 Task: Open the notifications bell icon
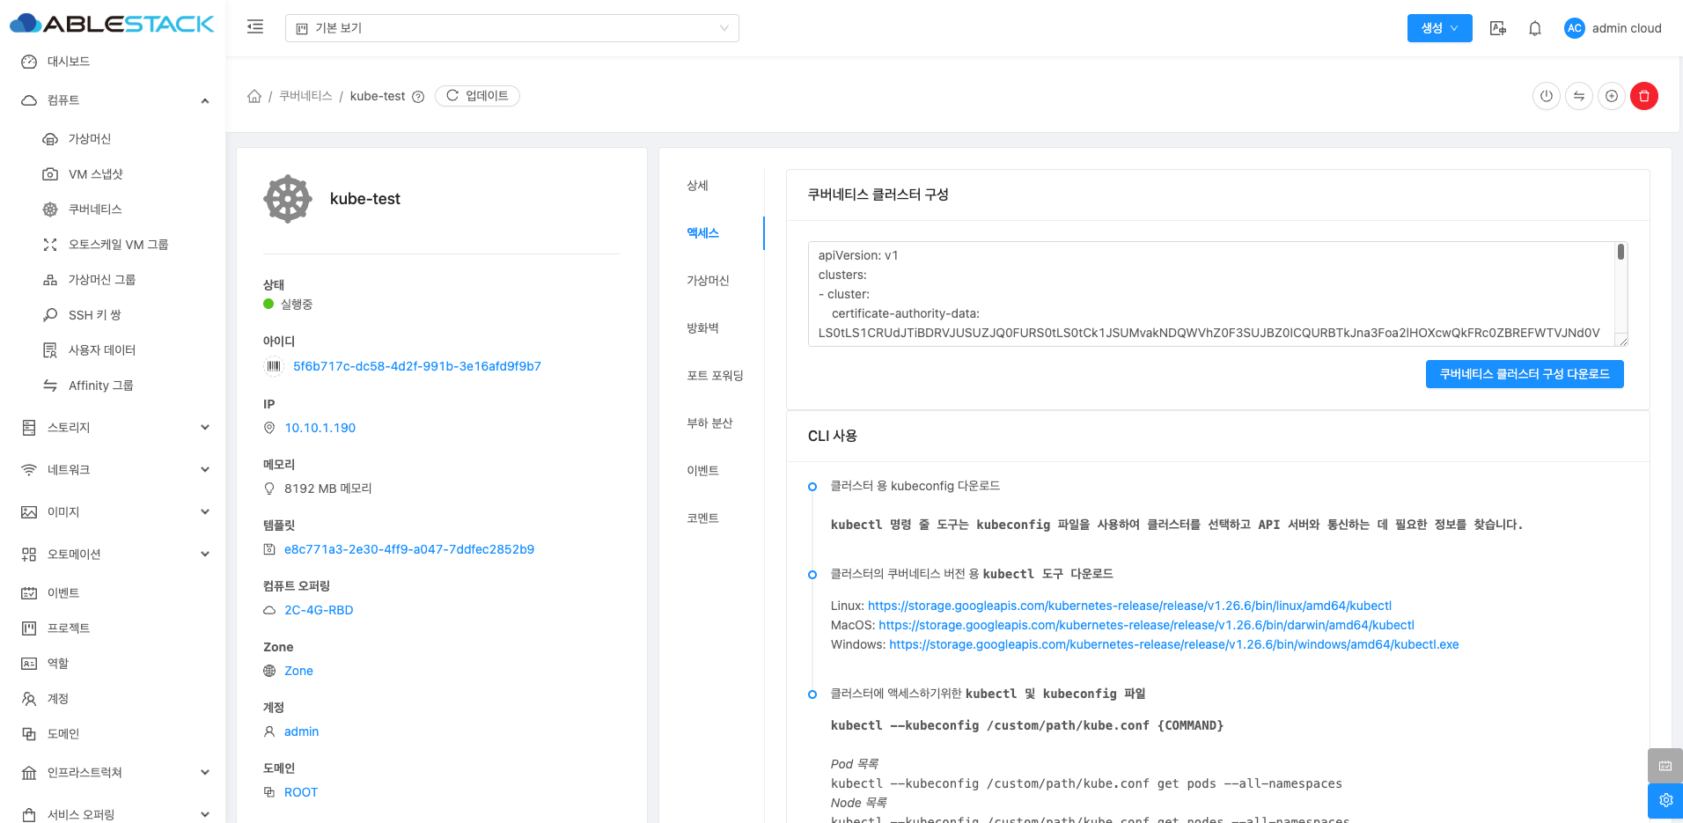coord(1534,28)
